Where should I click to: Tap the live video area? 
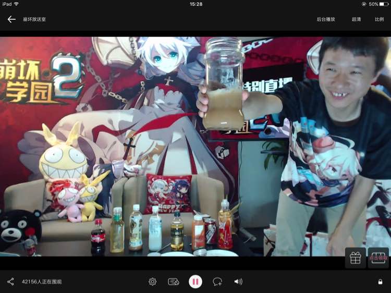click(195, 146)
